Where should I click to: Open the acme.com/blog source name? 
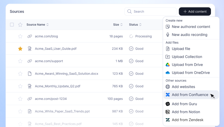coord(46,36)
